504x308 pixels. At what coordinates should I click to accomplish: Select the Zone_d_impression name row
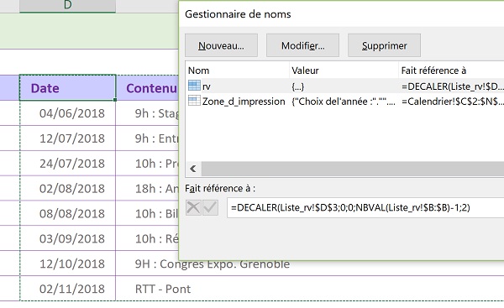(344, 102)
